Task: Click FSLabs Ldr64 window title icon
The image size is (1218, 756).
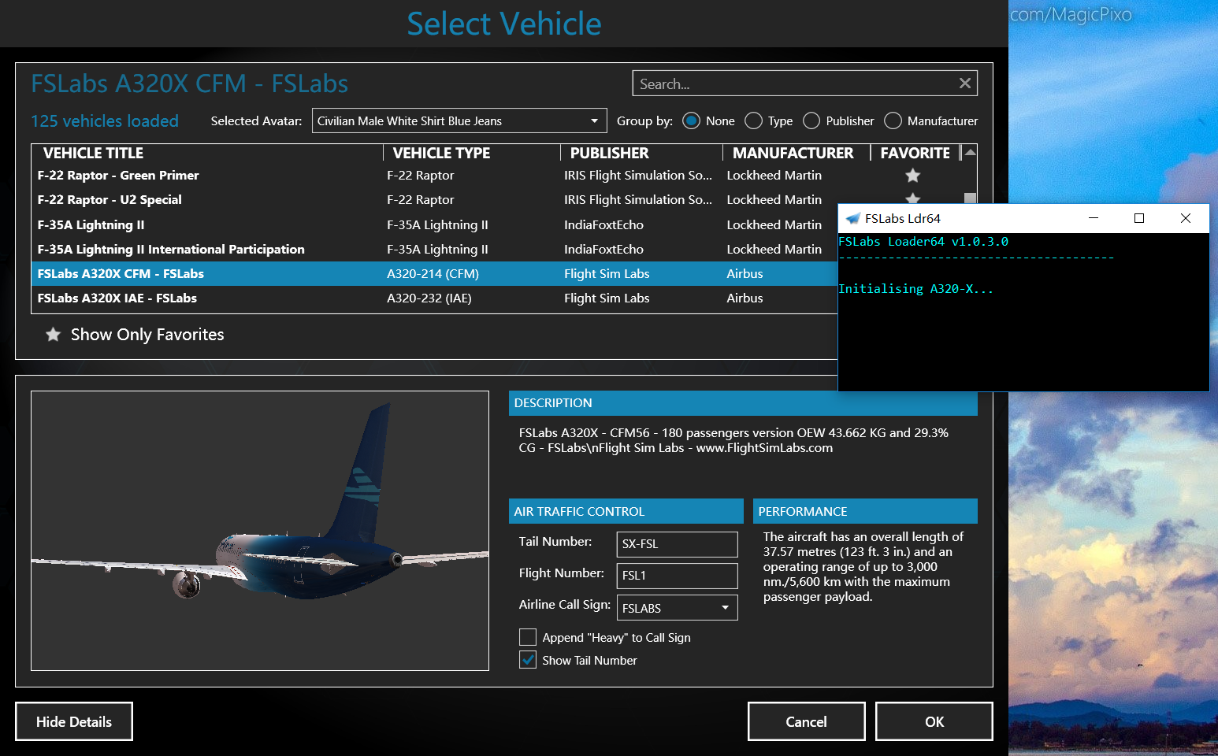Action: point(852,218)
